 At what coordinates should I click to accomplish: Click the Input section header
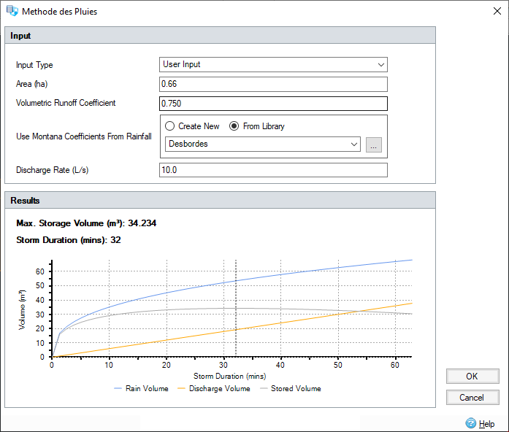click(x=220, y=35)
